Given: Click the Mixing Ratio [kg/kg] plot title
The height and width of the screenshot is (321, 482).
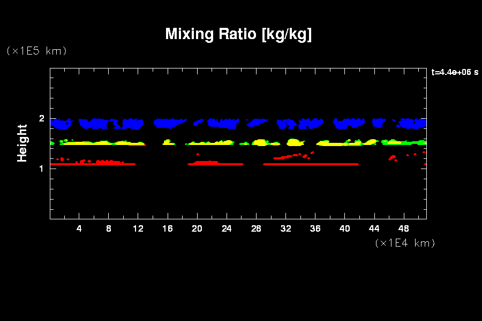Looking at the screenshot, I should click(238, 34).
